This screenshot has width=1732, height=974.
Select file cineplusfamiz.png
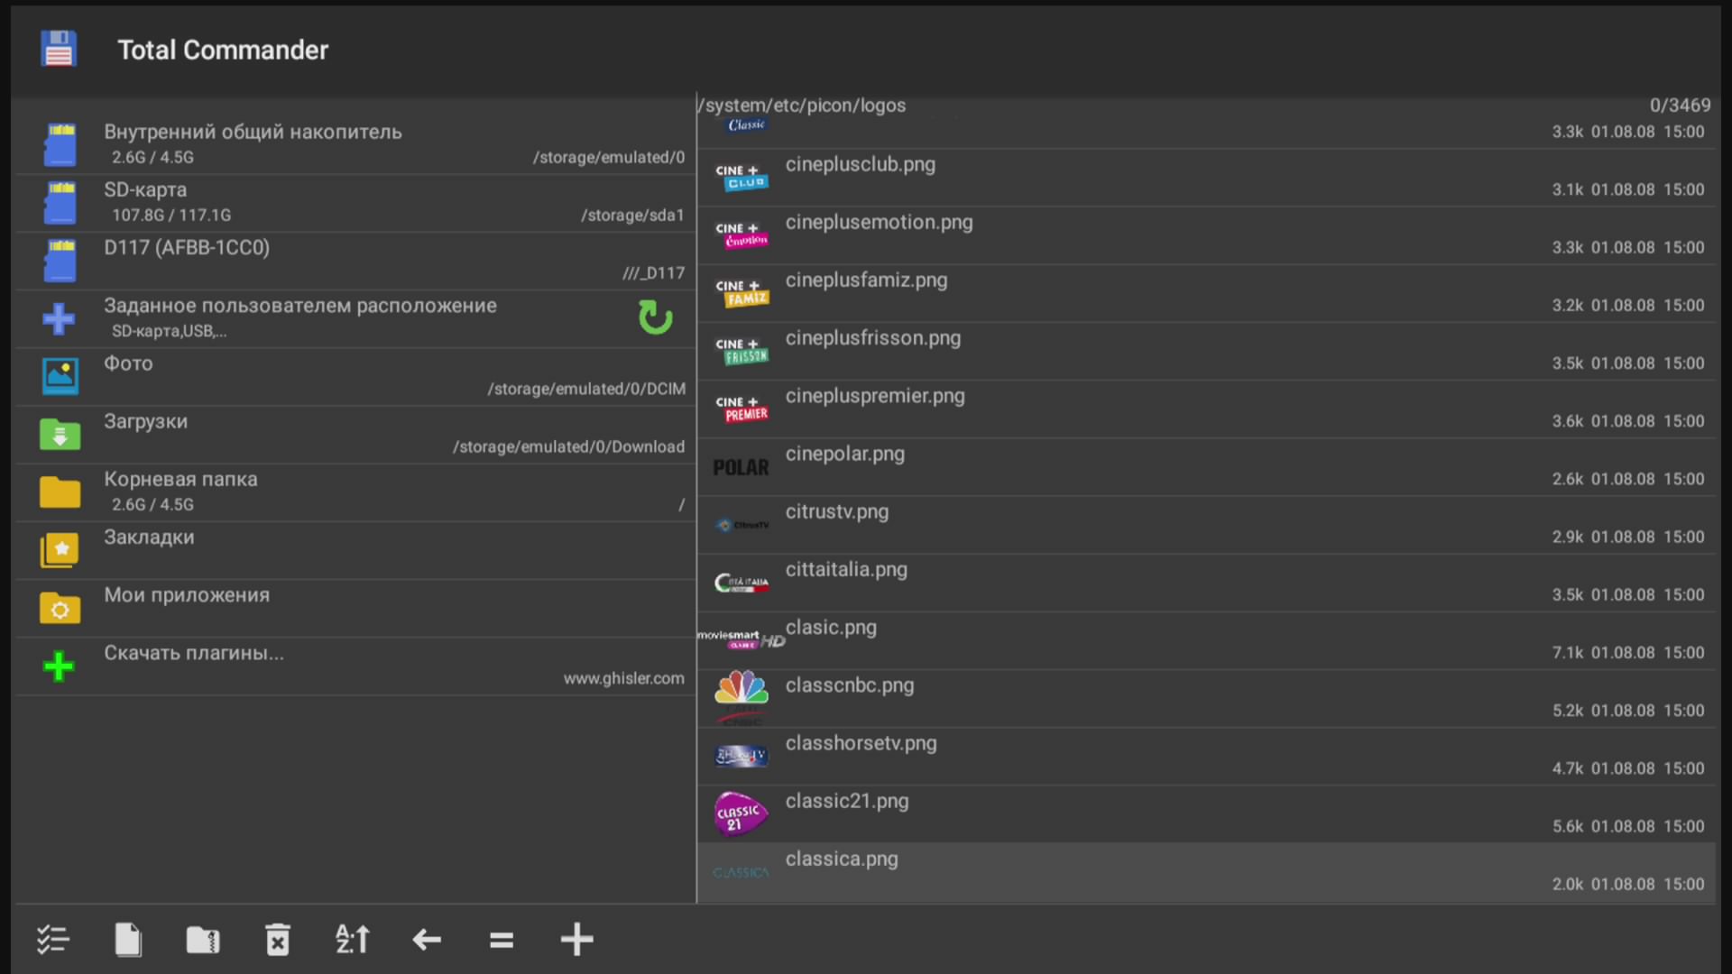pyautogui.click(x=1207, y=293)
